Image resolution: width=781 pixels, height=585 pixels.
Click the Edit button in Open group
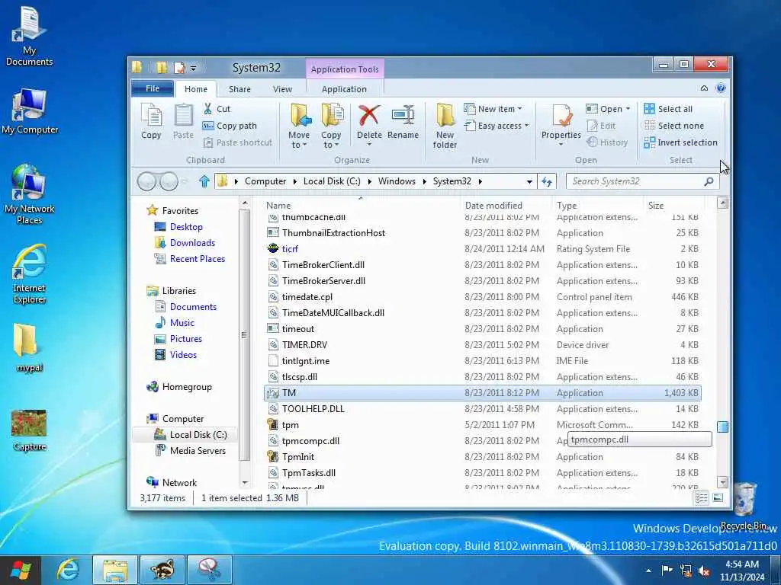601,126
